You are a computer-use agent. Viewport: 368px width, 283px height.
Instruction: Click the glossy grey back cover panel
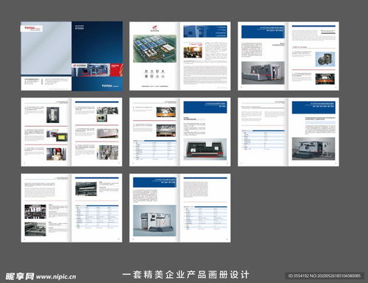[x=46, y=48]
